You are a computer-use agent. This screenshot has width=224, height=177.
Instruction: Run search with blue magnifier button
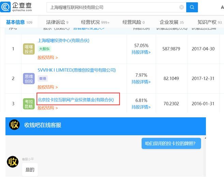click(192, 7)
